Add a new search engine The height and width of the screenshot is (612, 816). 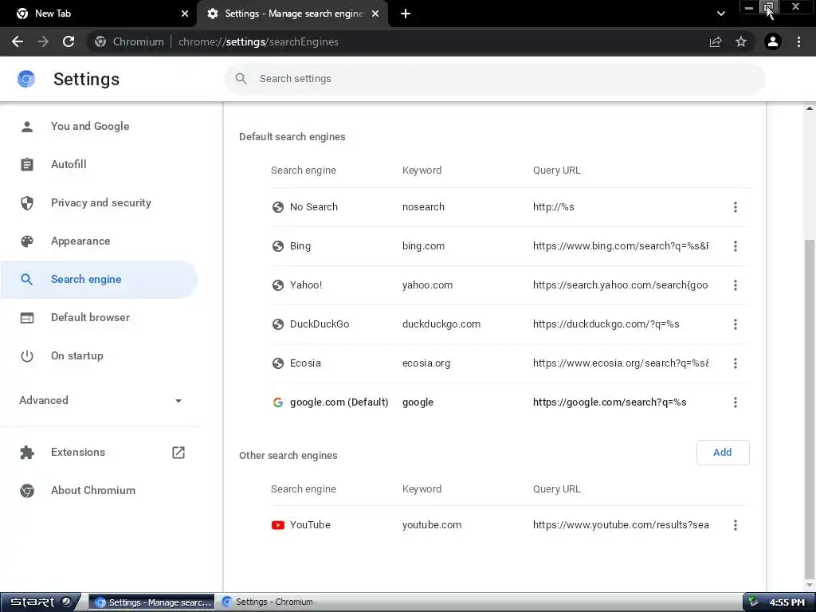(722, 453)
